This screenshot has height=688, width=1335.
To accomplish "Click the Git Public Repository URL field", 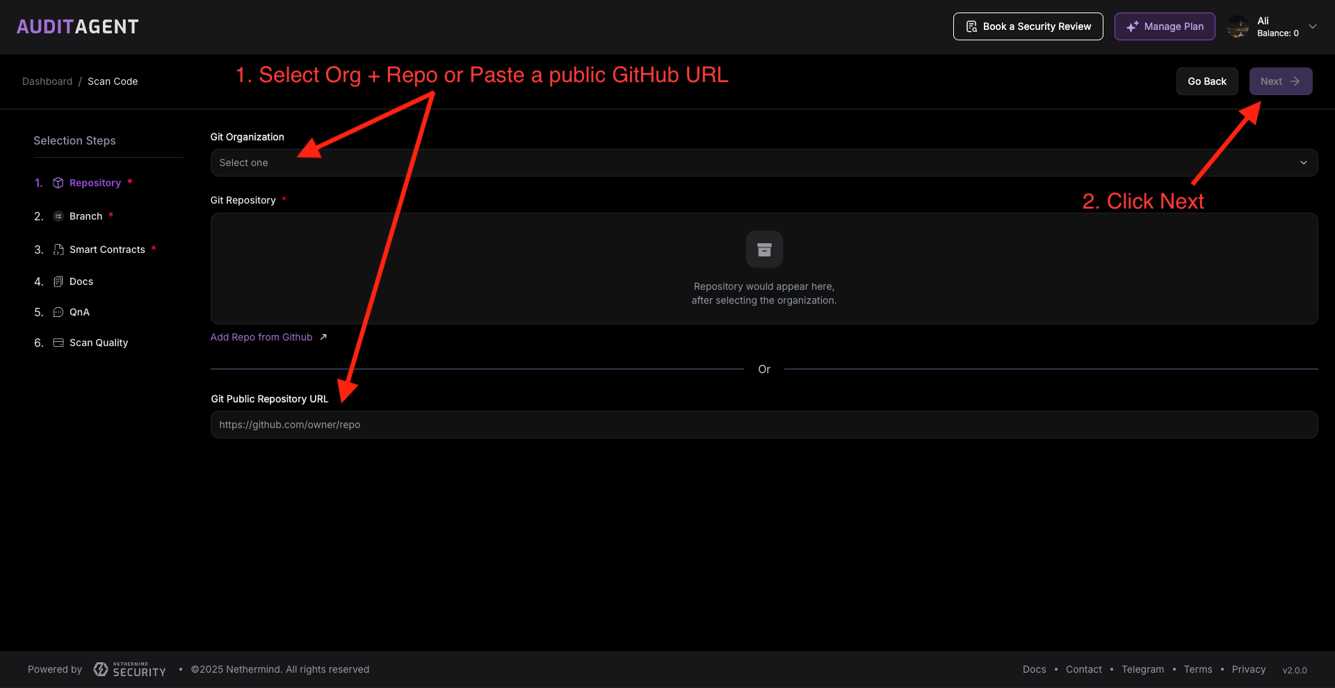I will click(x=763, y=424).
